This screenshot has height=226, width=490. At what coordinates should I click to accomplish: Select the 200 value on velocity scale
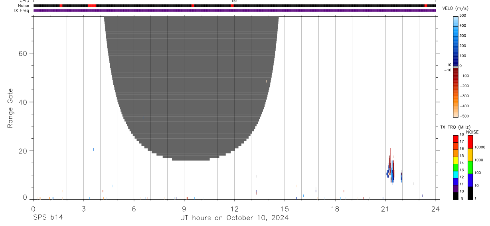pyautogui.click(x=462, y=45)
